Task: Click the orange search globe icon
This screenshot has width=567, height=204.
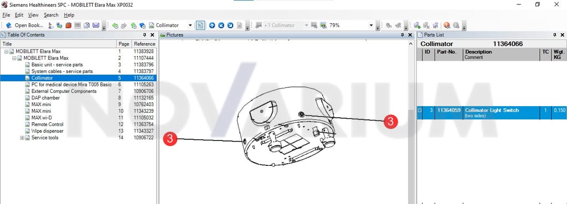Action: 447,25
